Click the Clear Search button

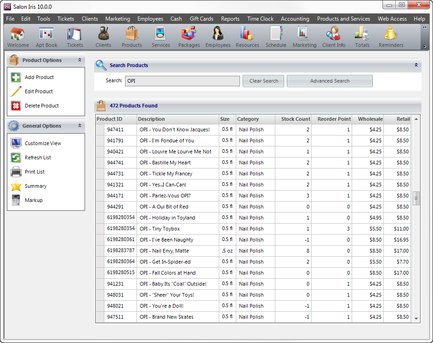click(263, 81)
